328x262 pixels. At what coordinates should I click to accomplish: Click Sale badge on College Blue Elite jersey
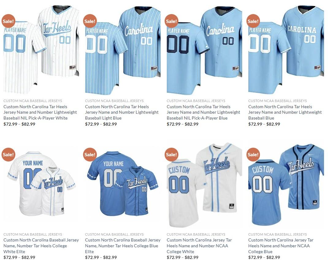tap(90, 154)
